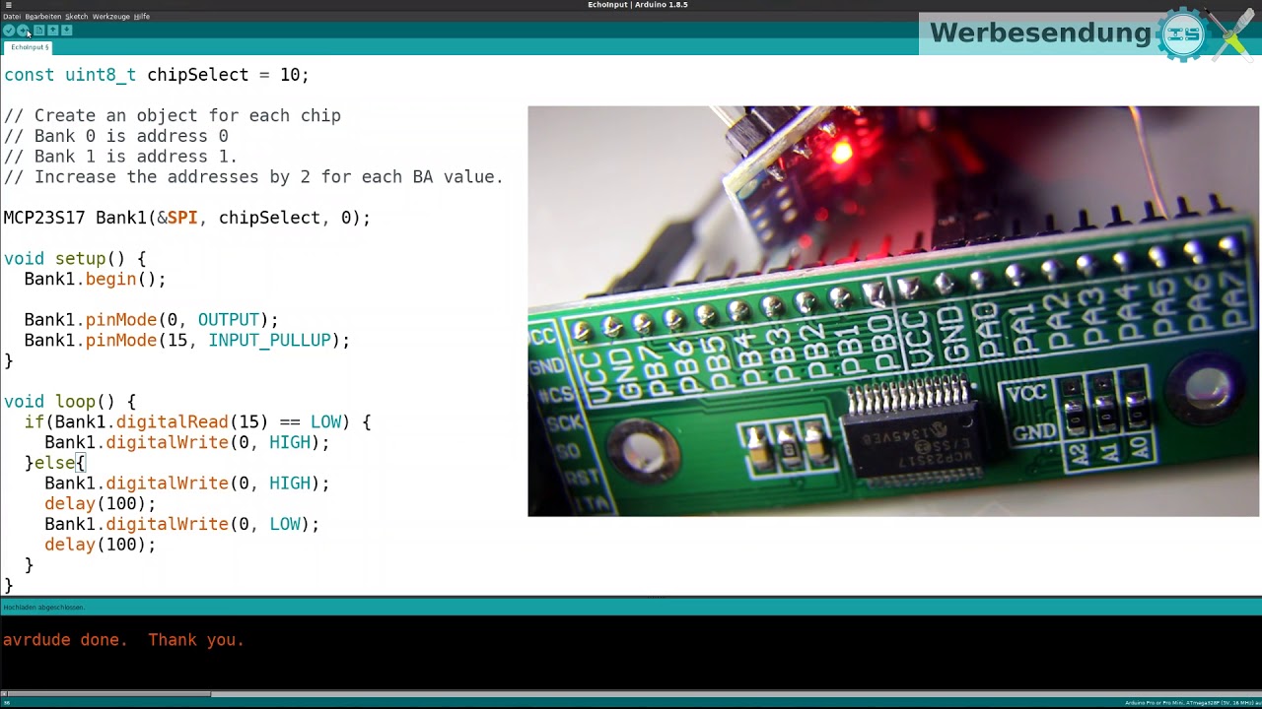Click the MCP23S17 board photo
This screenshot has height=709, width=1262.
coord(893,311)
